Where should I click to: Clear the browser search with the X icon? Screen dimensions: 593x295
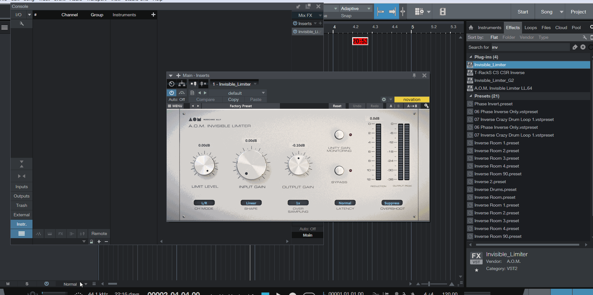click(583, 47)
